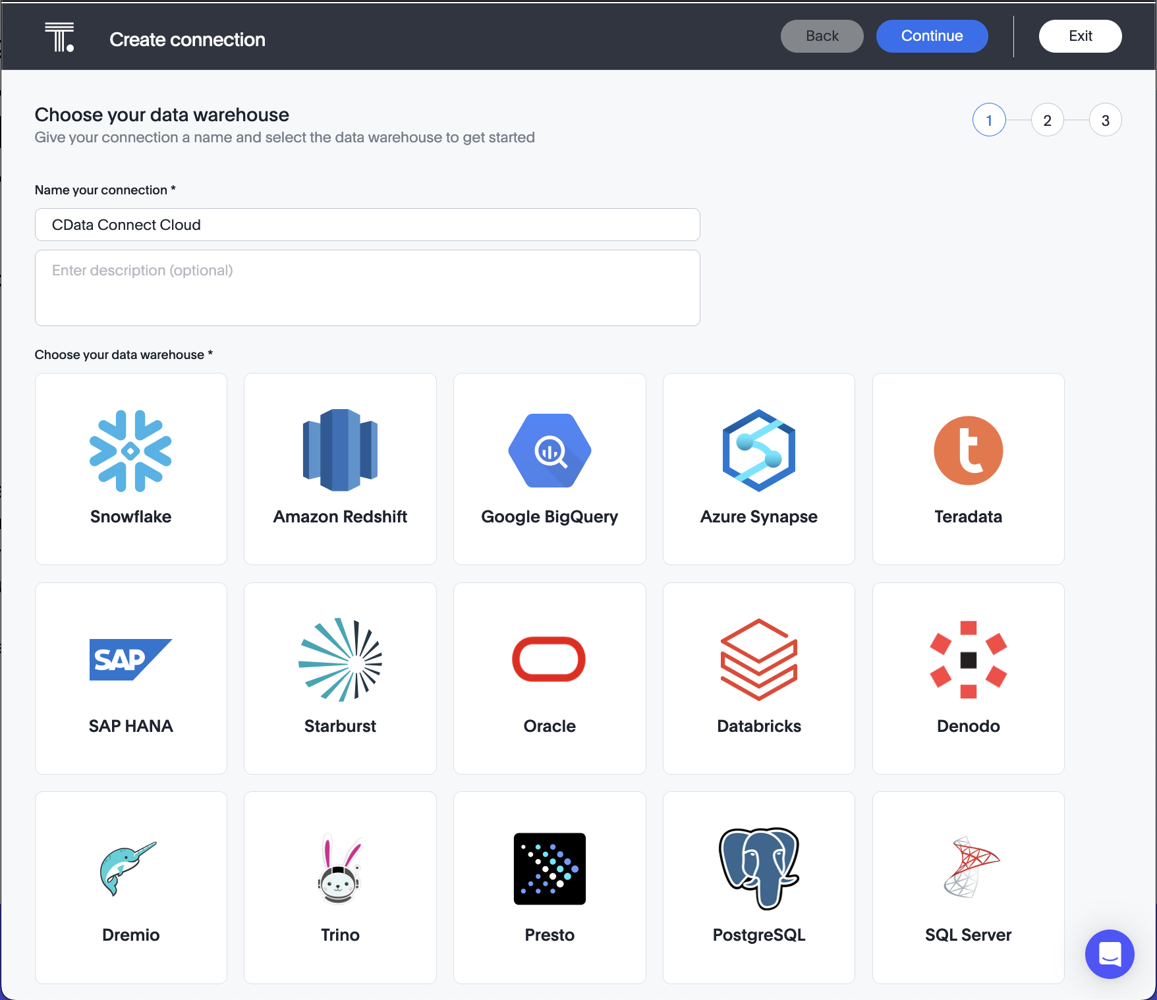Select the Trino bunny icon
The width and height of the screenshot is (1157, 1000).
pos(340,869)
